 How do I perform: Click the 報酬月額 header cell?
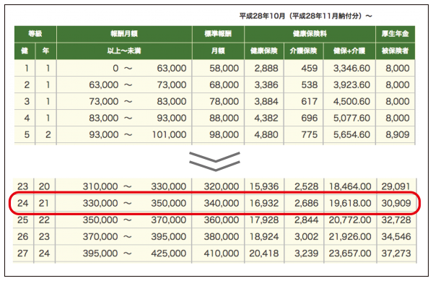pyautogui.click(x=124, y=34)
